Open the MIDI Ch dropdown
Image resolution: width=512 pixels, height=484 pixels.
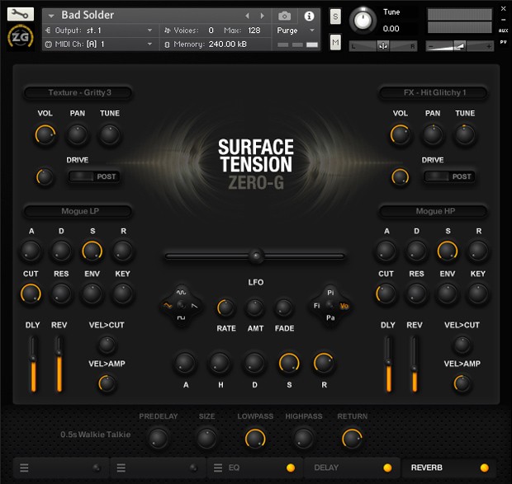pyautogui.click(x=99, y=44)
